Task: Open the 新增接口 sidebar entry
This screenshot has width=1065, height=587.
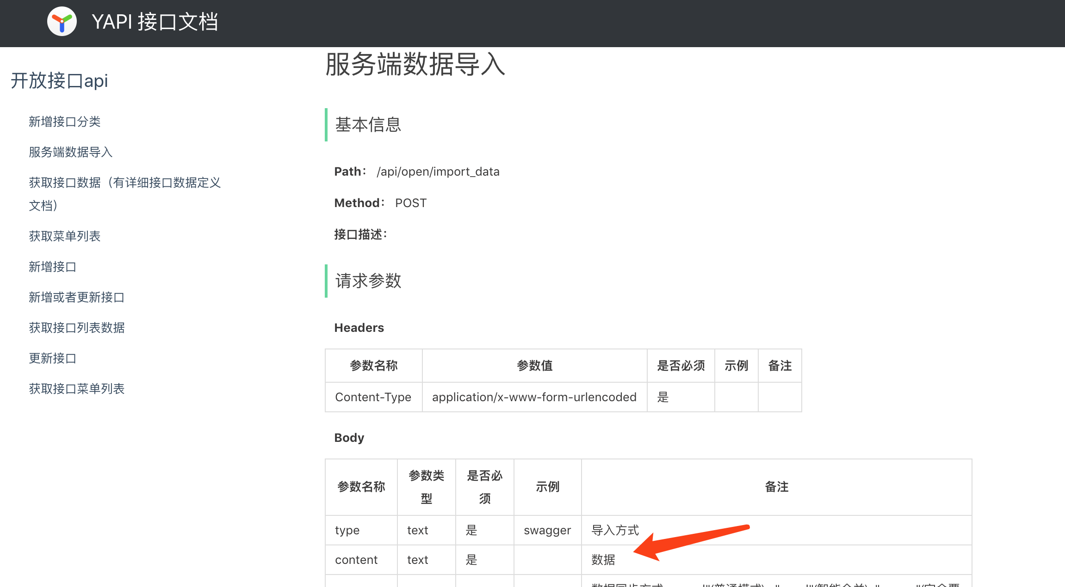Action: 53,267
